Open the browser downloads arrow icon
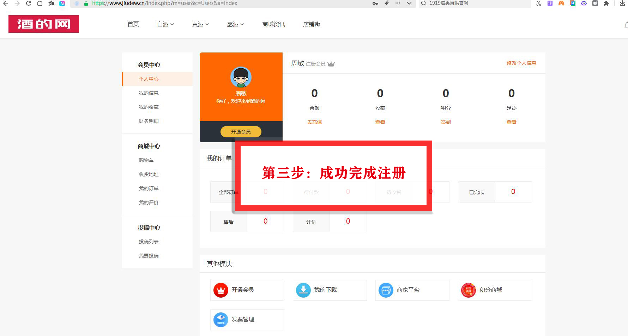This screenshot has width=628, height=336. point(622,3)
